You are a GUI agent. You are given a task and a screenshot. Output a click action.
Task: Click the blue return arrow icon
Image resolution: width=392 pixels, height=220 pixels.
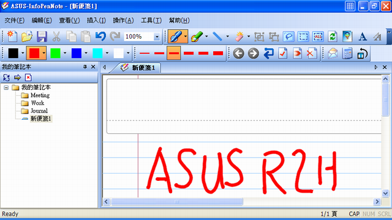(268, 53)
